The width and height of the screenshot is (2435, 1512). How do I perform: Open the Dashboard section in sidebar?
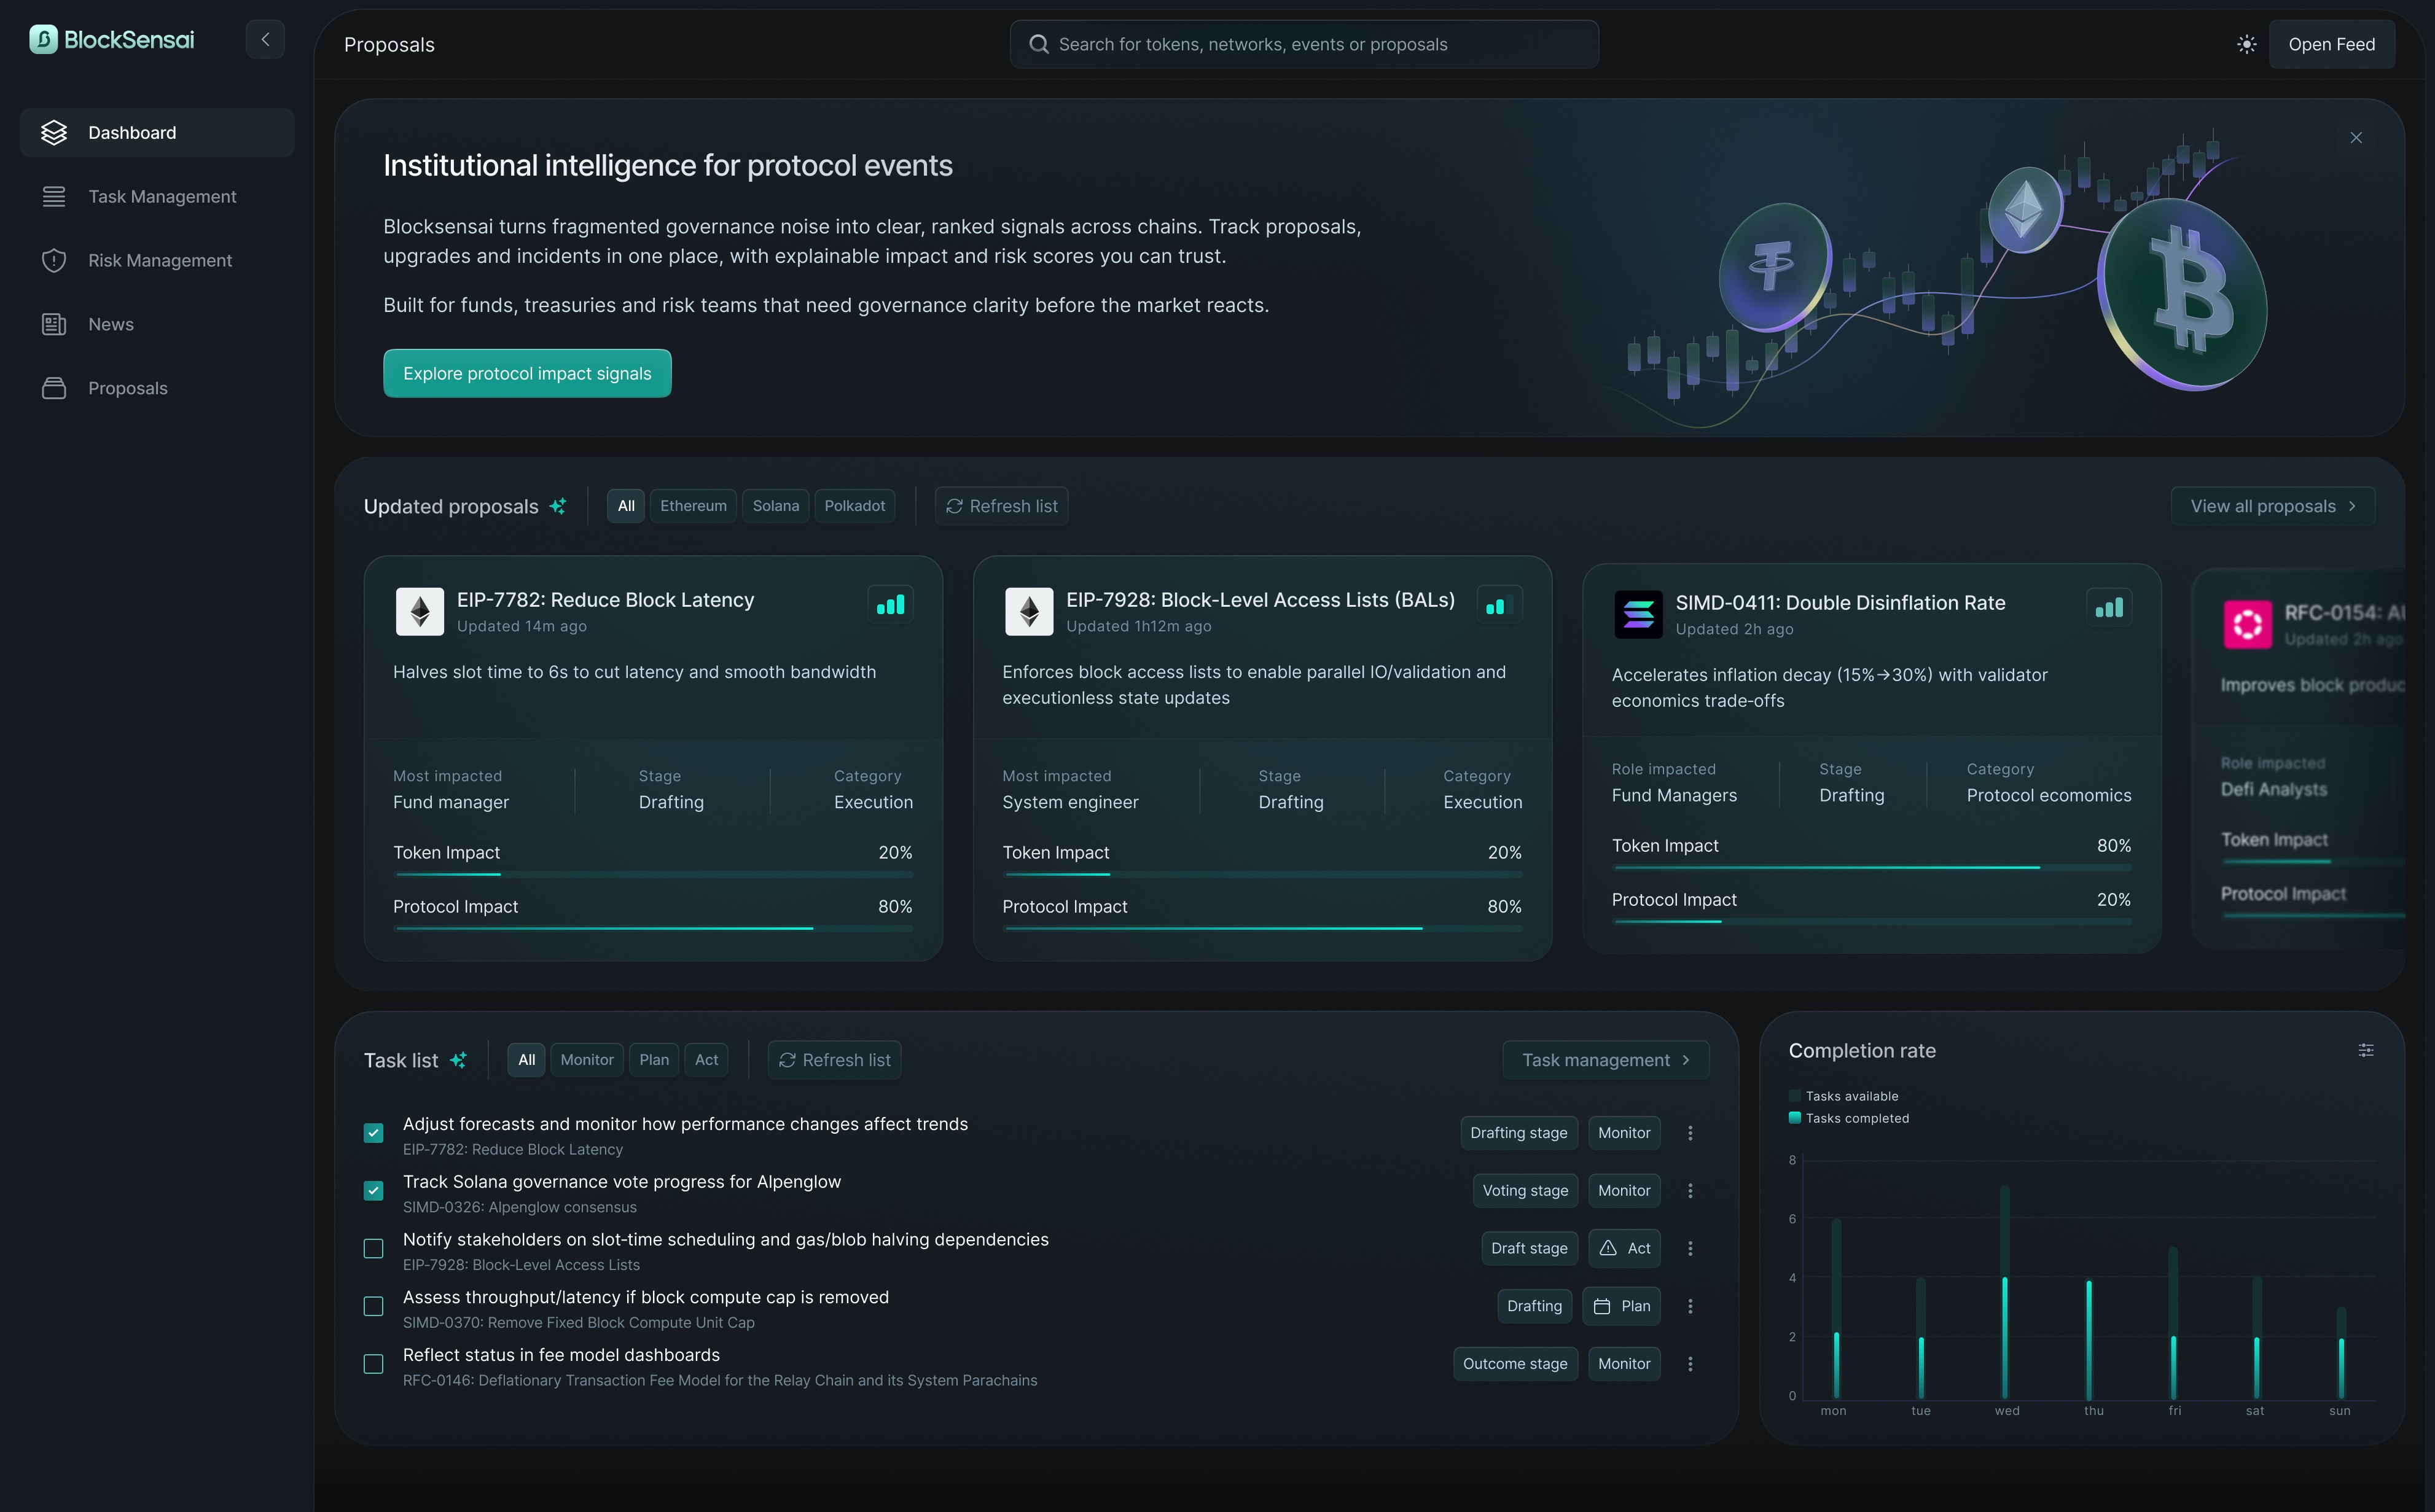131,132
